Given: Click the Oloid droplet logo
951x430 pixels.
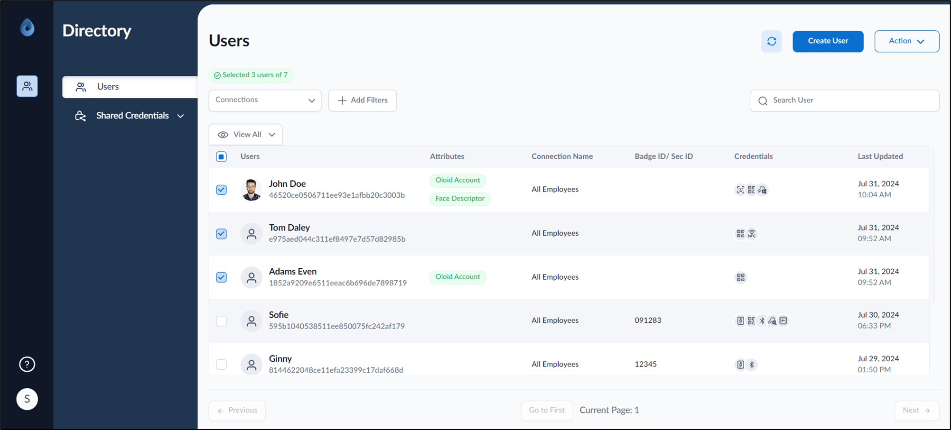Looking at the screenshot, I should point(28,27).
